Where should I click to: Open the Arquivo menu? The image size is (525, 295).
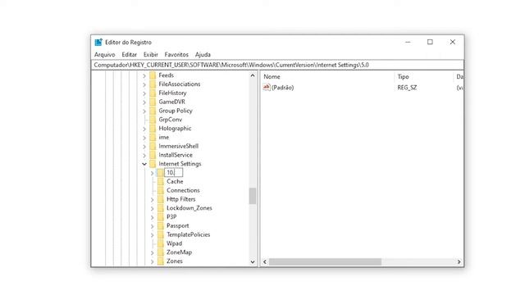pyautogui.click(x=104, y=55)
